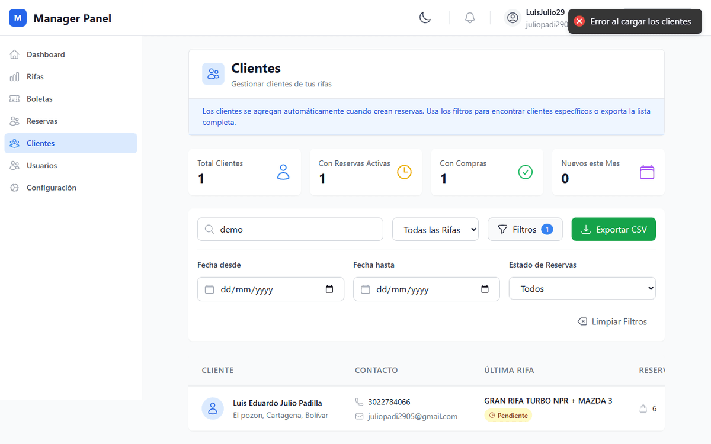The width and height of the screenshot is (711, 444).
Task: Expand the Todas las Rifas dropdown
Action: click(x=435, y=230)
